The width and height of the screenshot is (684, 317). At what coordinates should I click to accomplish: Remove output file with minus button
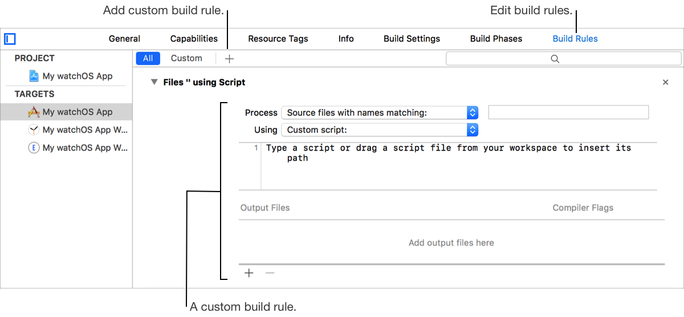[270, 273]
